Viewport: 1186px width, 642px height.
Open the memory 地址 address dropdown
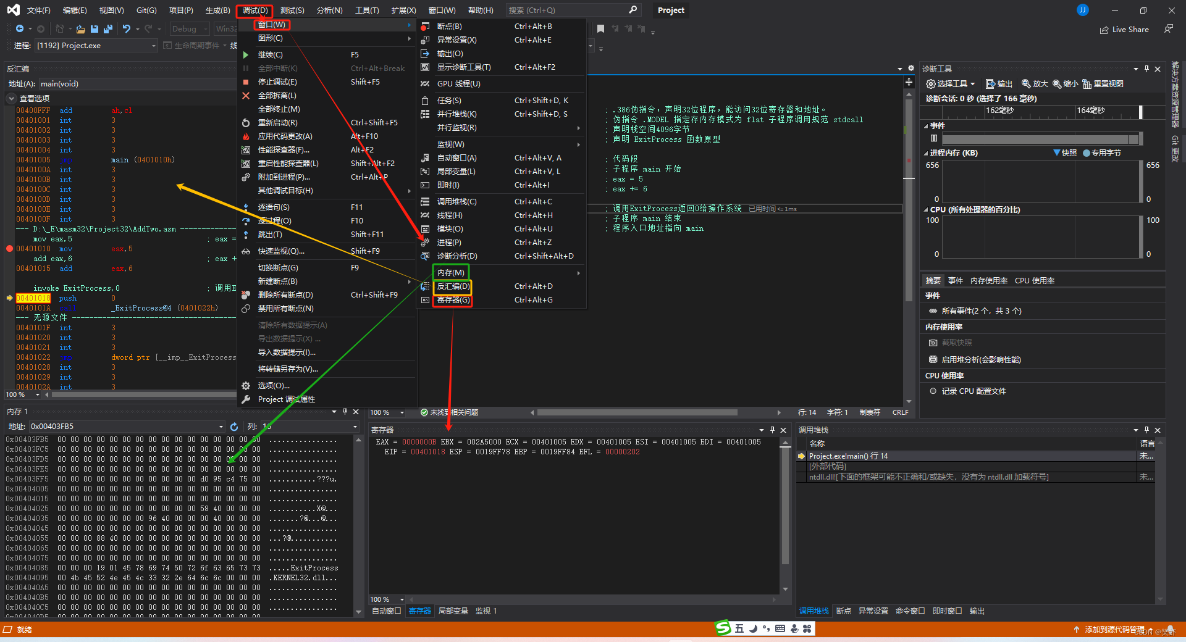tap(221, 427)
